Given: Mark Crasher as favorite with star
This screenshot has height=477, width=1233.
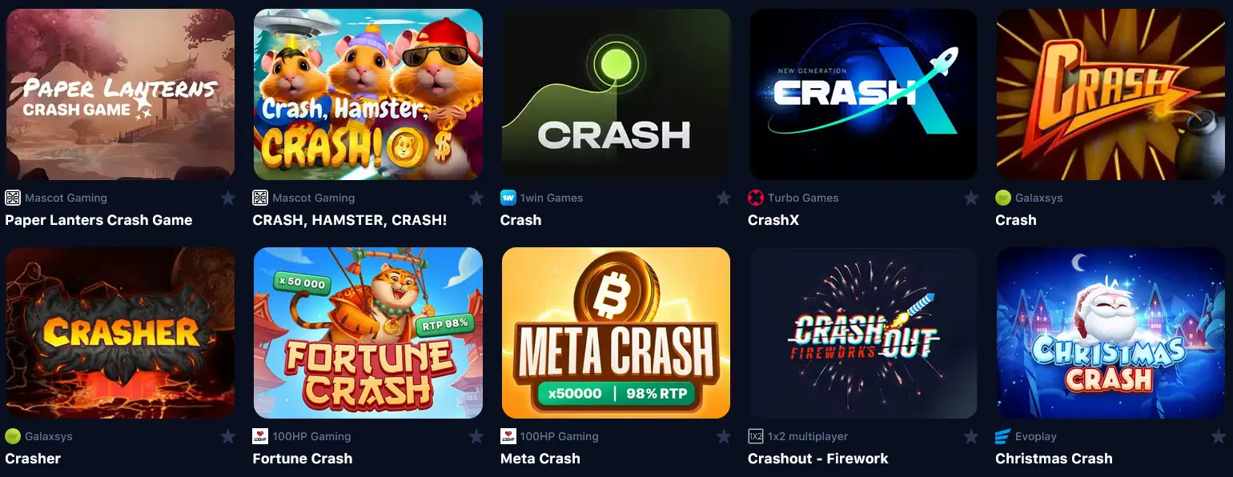Looking at the screenshot, I should [228, 436].
